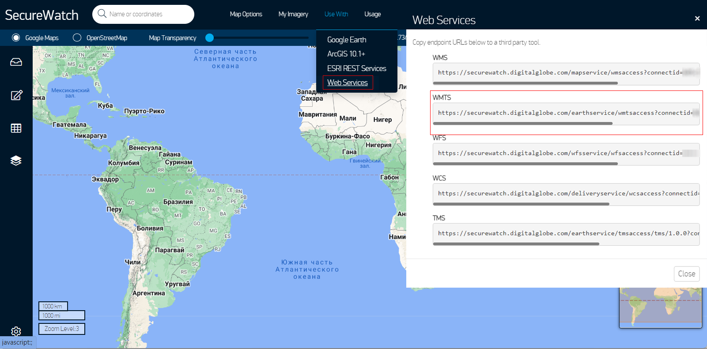
Task: Click the Close button in Web Services
Action: (x=687, y=274)
